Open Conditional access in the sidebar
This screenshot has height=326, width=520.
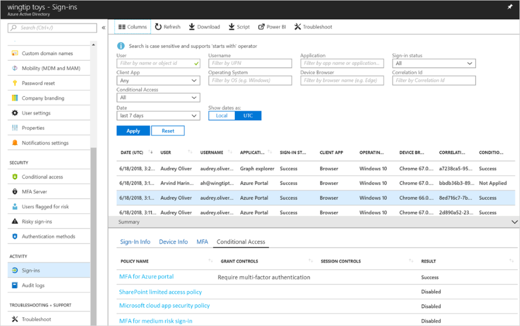(x=49, y=177)
